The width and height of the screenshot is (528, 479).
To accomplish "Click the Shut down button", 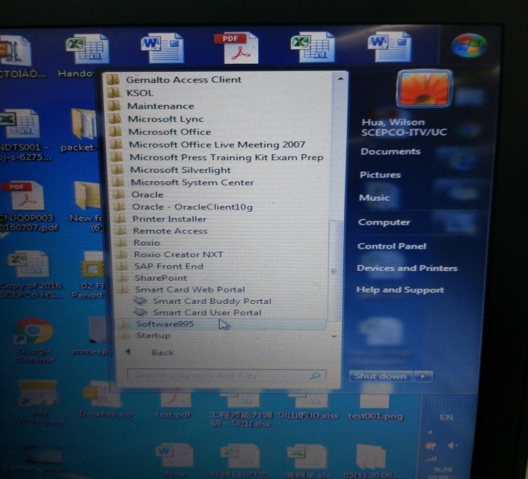I will pos(381,376).
